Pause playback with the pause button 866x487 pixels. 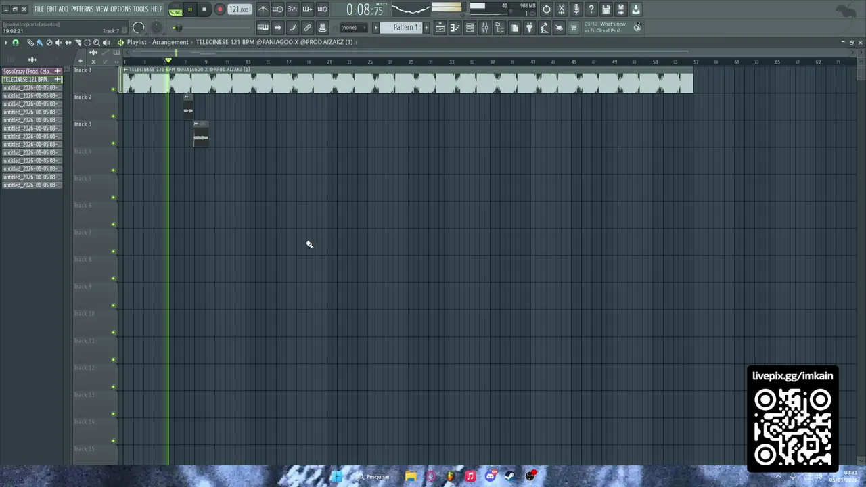[x=190, y=9]
